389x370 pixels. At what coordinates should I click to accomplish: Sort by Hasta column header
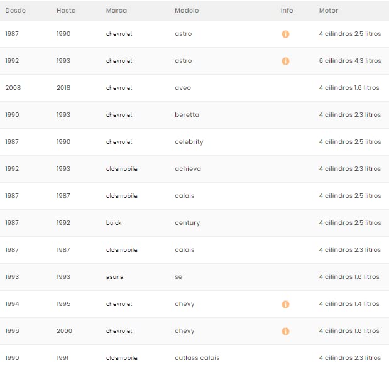pyautogui.click(x=66, y=11)
